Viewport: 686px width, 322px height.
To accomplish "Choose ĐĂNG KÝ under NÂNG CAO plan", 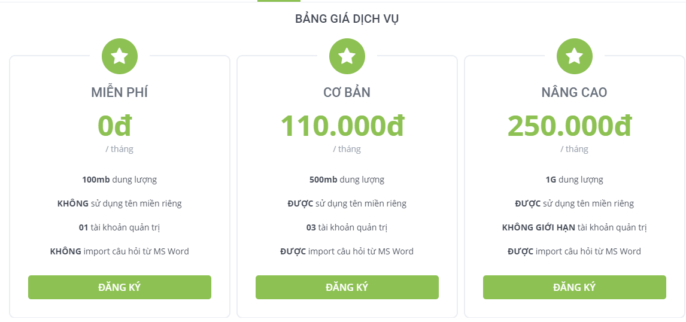I will click(575, 287).
